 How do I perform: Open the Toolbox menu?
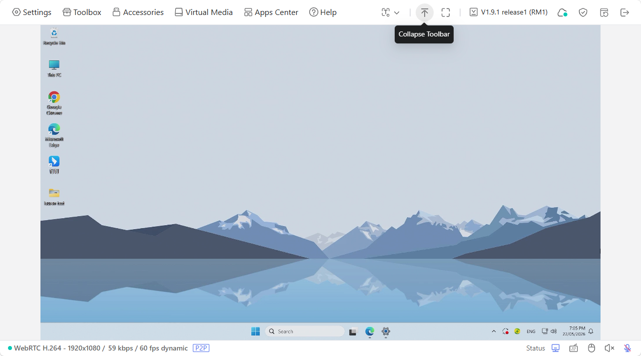(x=82, y=12)
